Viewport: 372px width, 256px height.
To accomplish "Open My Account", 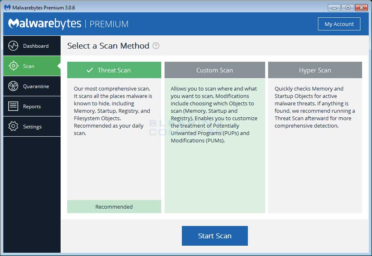I will [x=339, y=24].
